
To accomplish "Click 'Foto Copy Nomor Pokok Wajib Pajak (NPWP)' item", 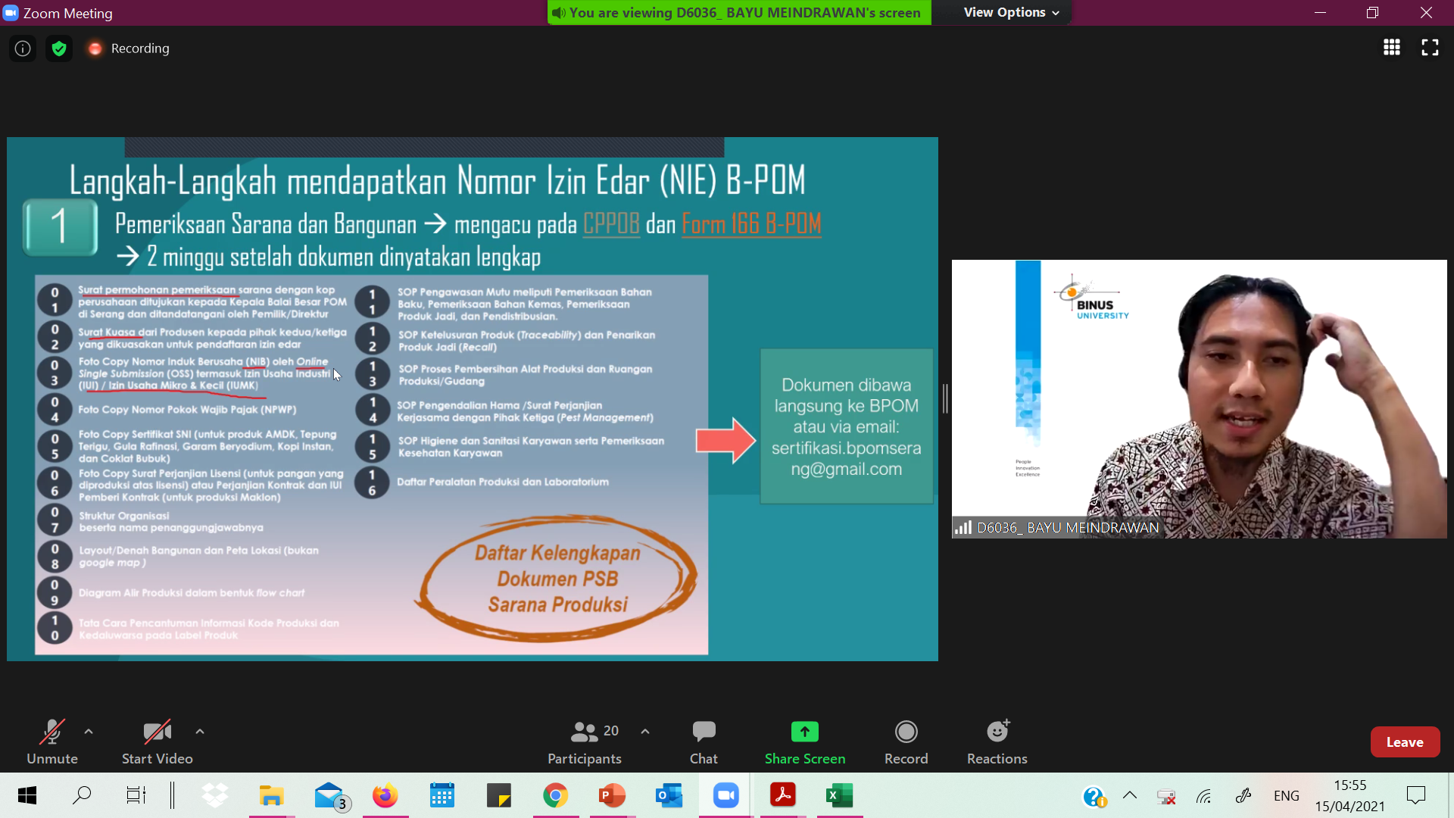I will 187,410.
